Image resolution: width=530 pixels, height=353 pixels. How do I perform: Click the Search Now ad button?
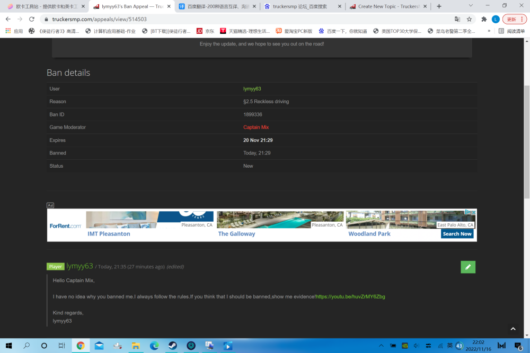(x=457, y=234)
